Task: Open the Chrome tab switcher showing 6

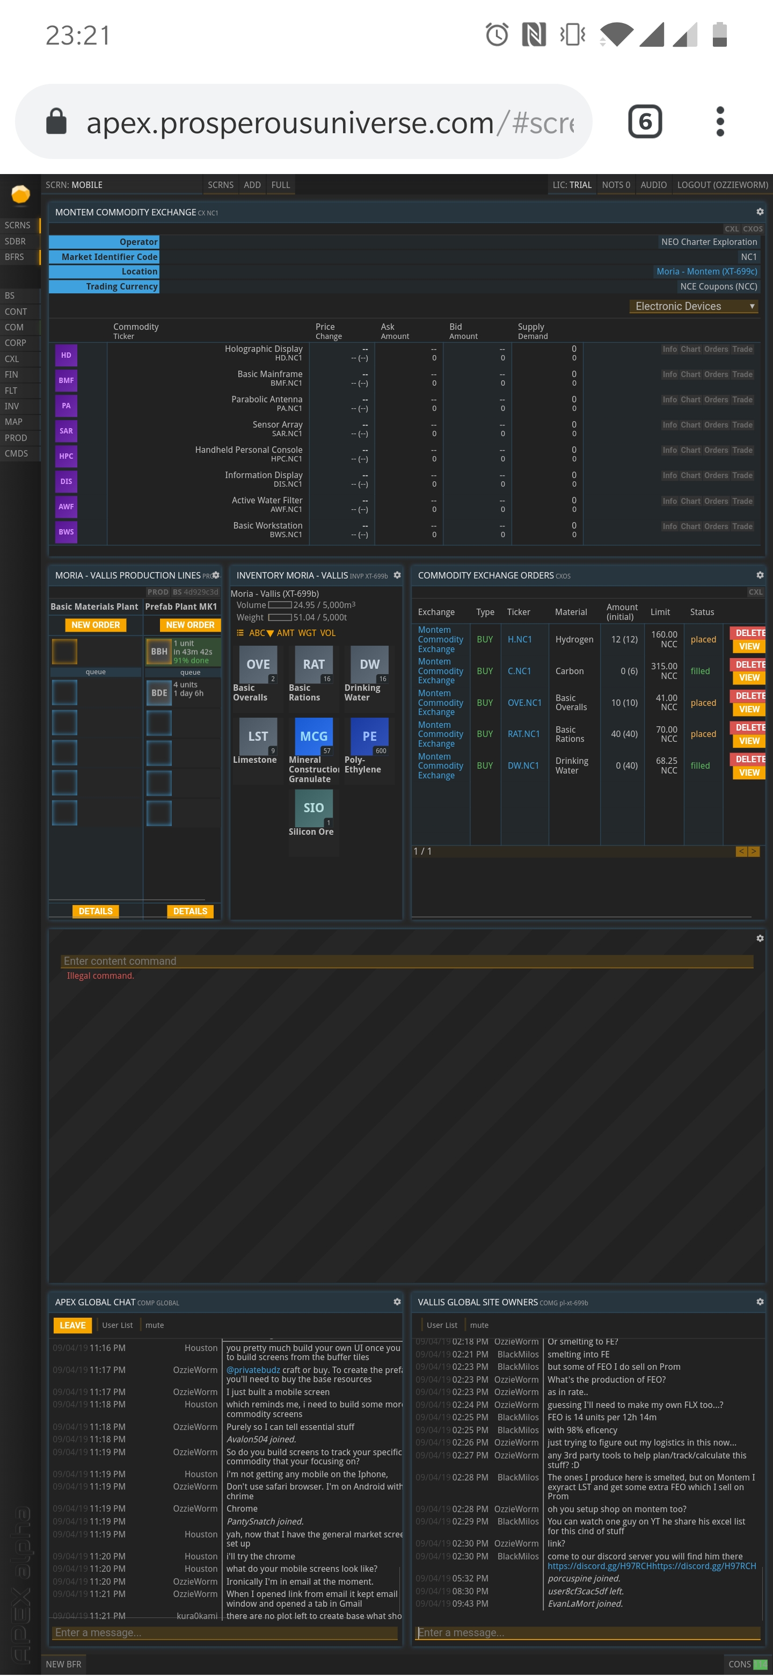Action: [645, 121]
